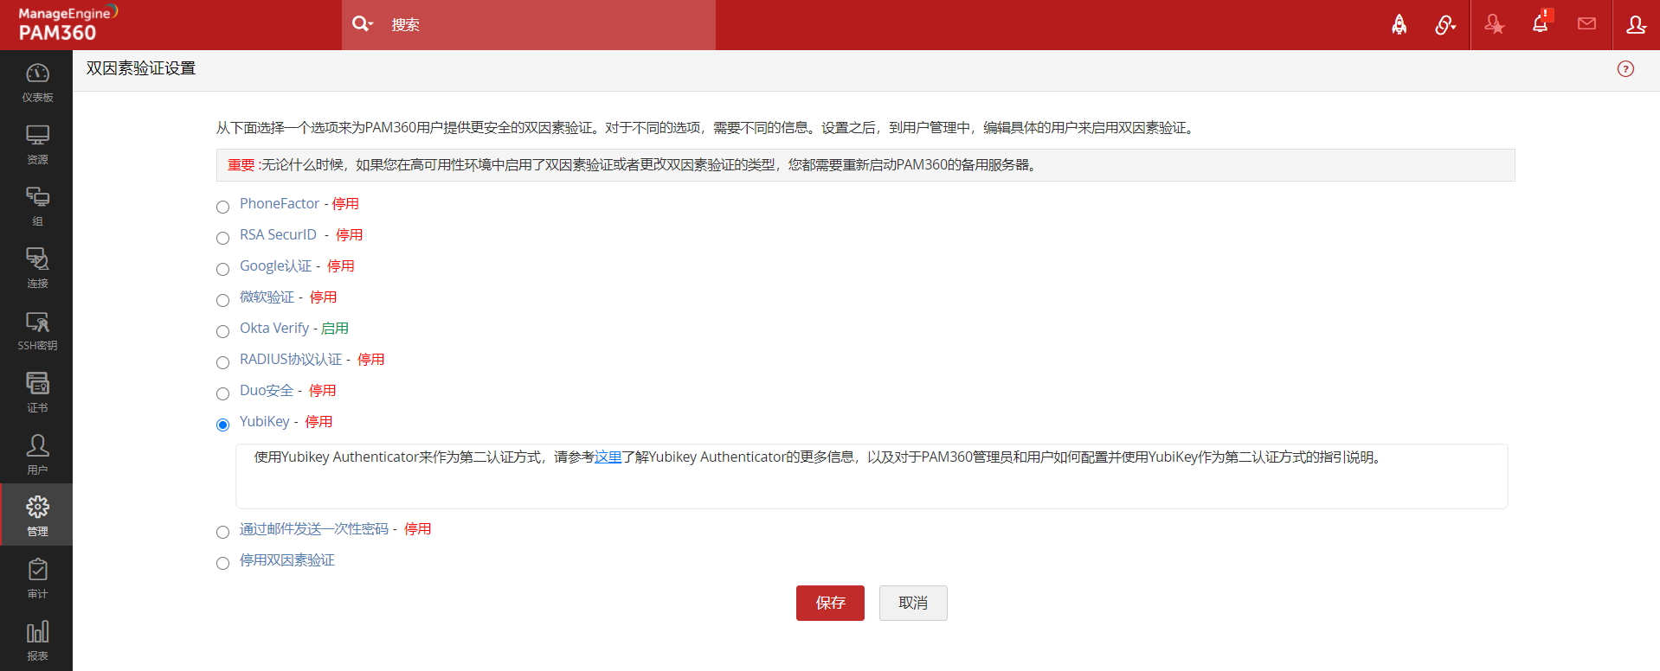Open the 组 groups sidebar item
The image size is (1660, 671).
tap(36, 207)
